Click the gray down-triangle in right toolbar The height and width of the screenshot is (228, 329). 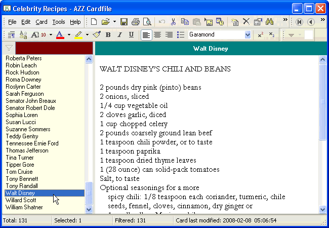point(291,35)
